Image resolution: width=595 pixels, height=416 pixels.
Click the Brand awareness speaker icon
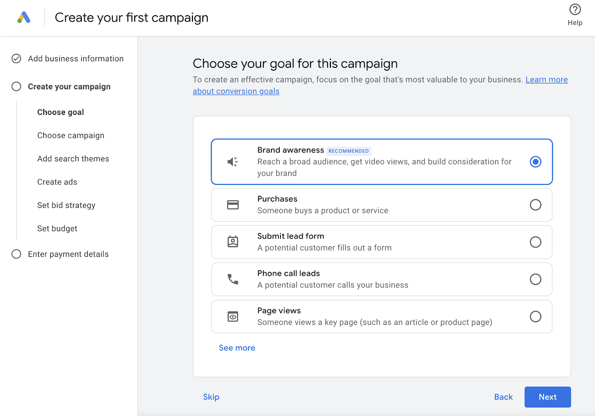[232, 162]
